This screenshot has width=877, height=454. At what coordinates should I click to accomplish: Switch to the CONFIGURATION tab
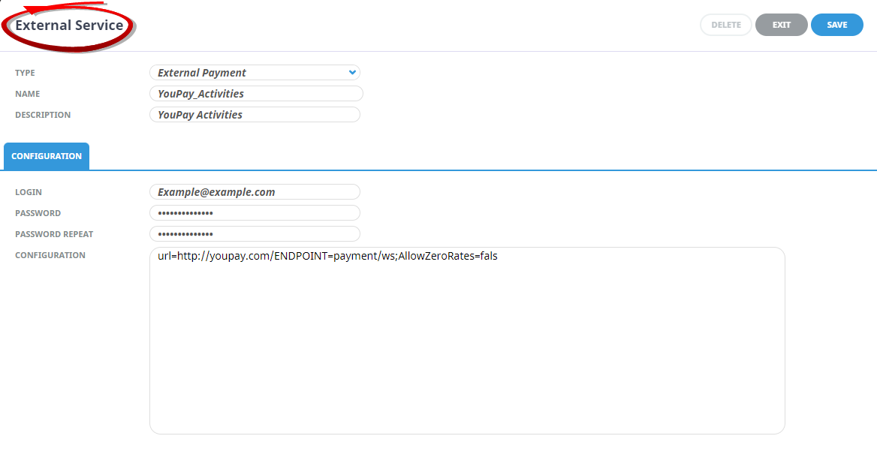[47, 156]
